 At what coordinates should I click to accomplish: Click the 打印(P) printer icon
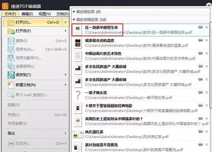(x=11, y=143)
